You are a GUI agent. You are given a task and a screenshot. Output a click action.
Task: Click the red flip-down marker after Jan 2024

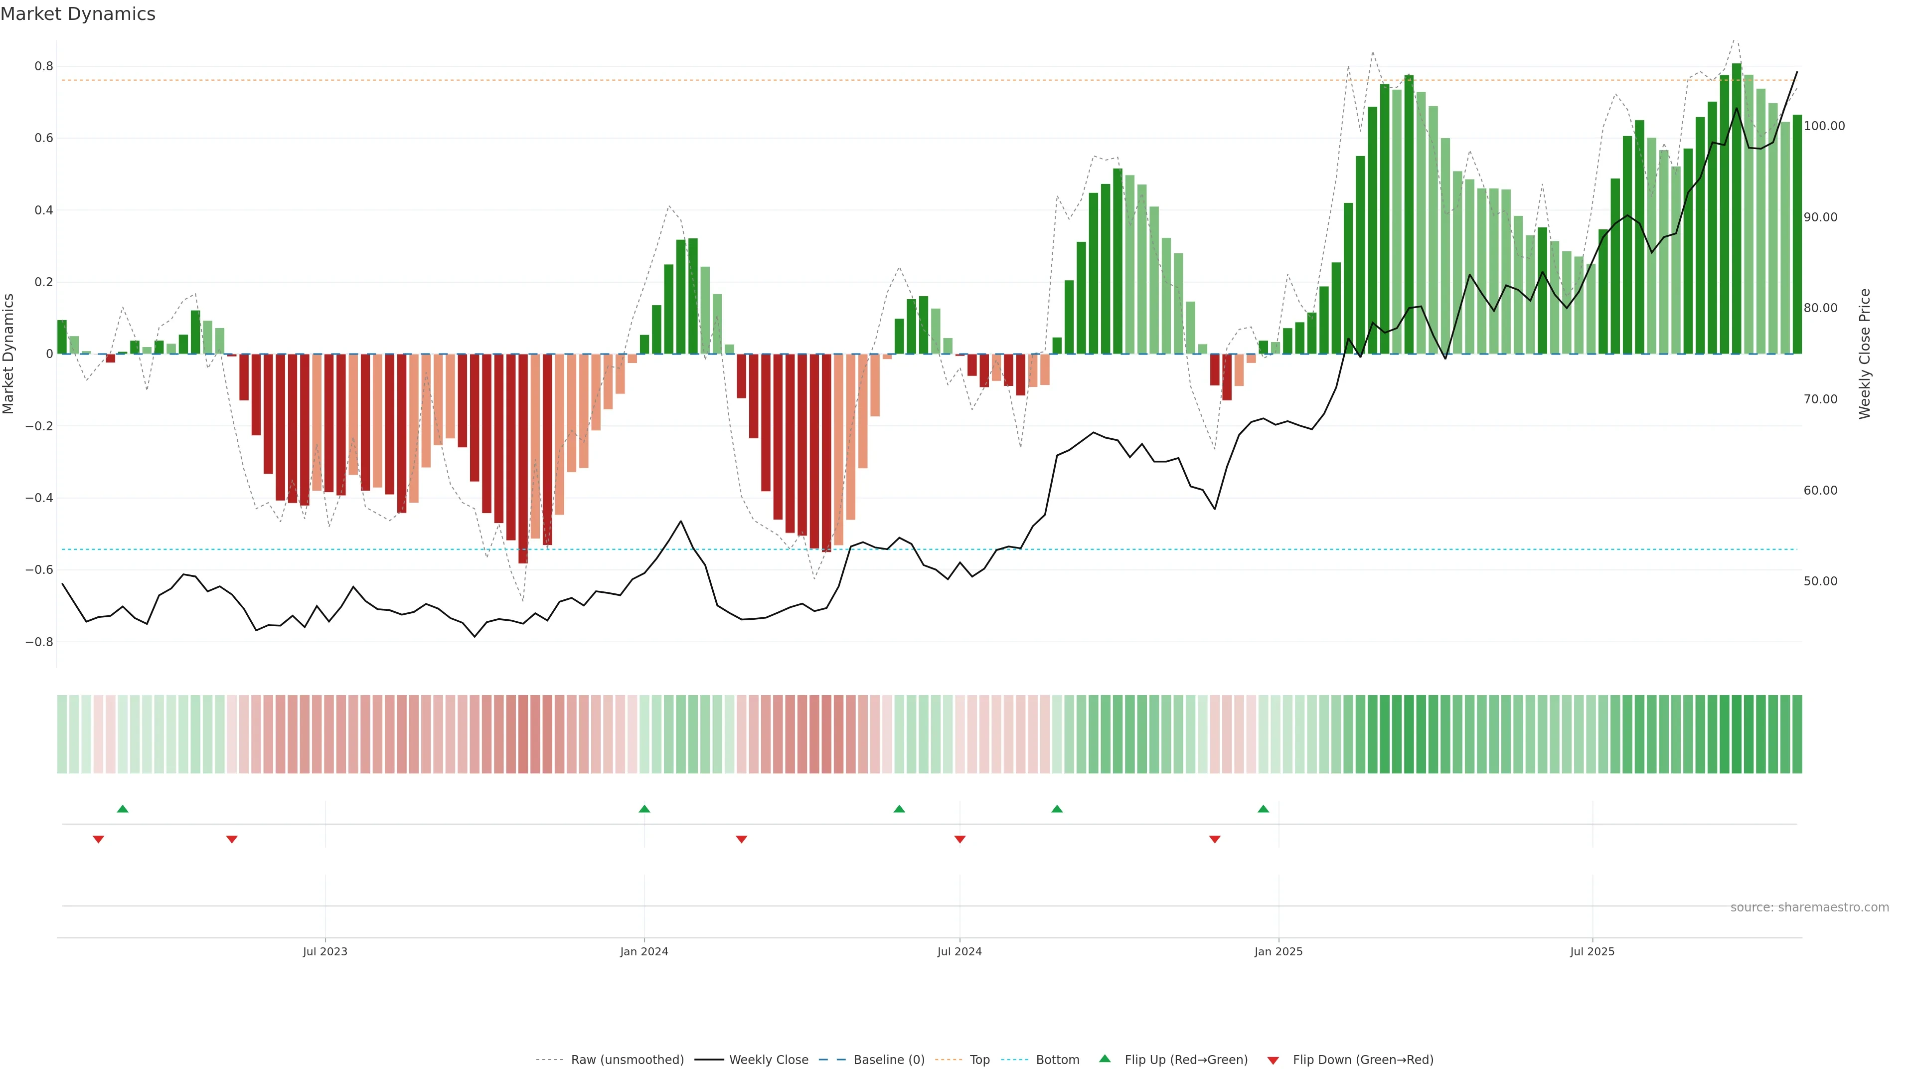click(741, 839)
